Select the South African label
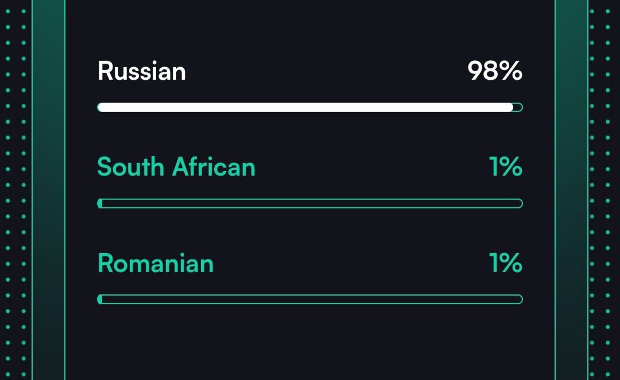Viewport: 620px width, 380px height. (x=176, y=167)
